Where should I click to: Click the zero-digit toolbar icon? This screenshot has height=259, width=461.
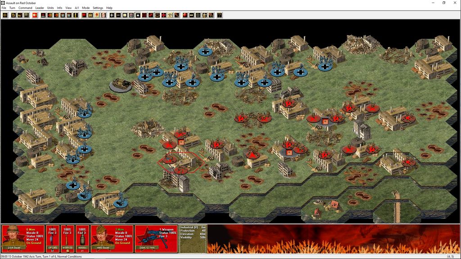pos(131,15)
